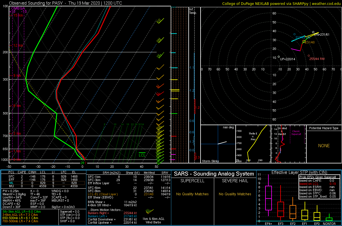Click the SHIP = 0.0 value
Screen dimensions: 342x226
tap(67, 221)
